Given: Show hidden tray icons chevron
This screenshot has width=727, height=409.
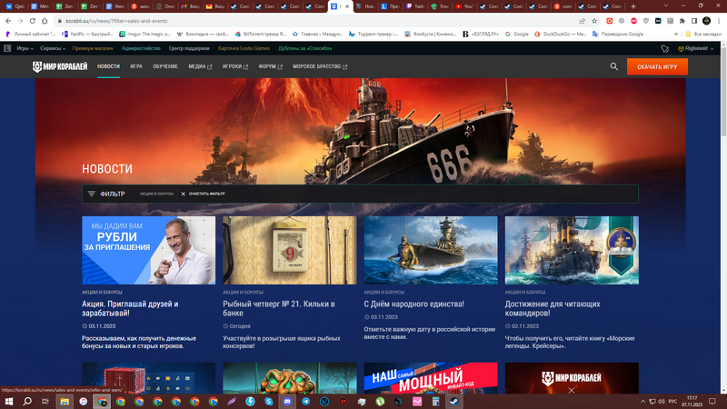Looking at the screenshot, I should [642, 401].
